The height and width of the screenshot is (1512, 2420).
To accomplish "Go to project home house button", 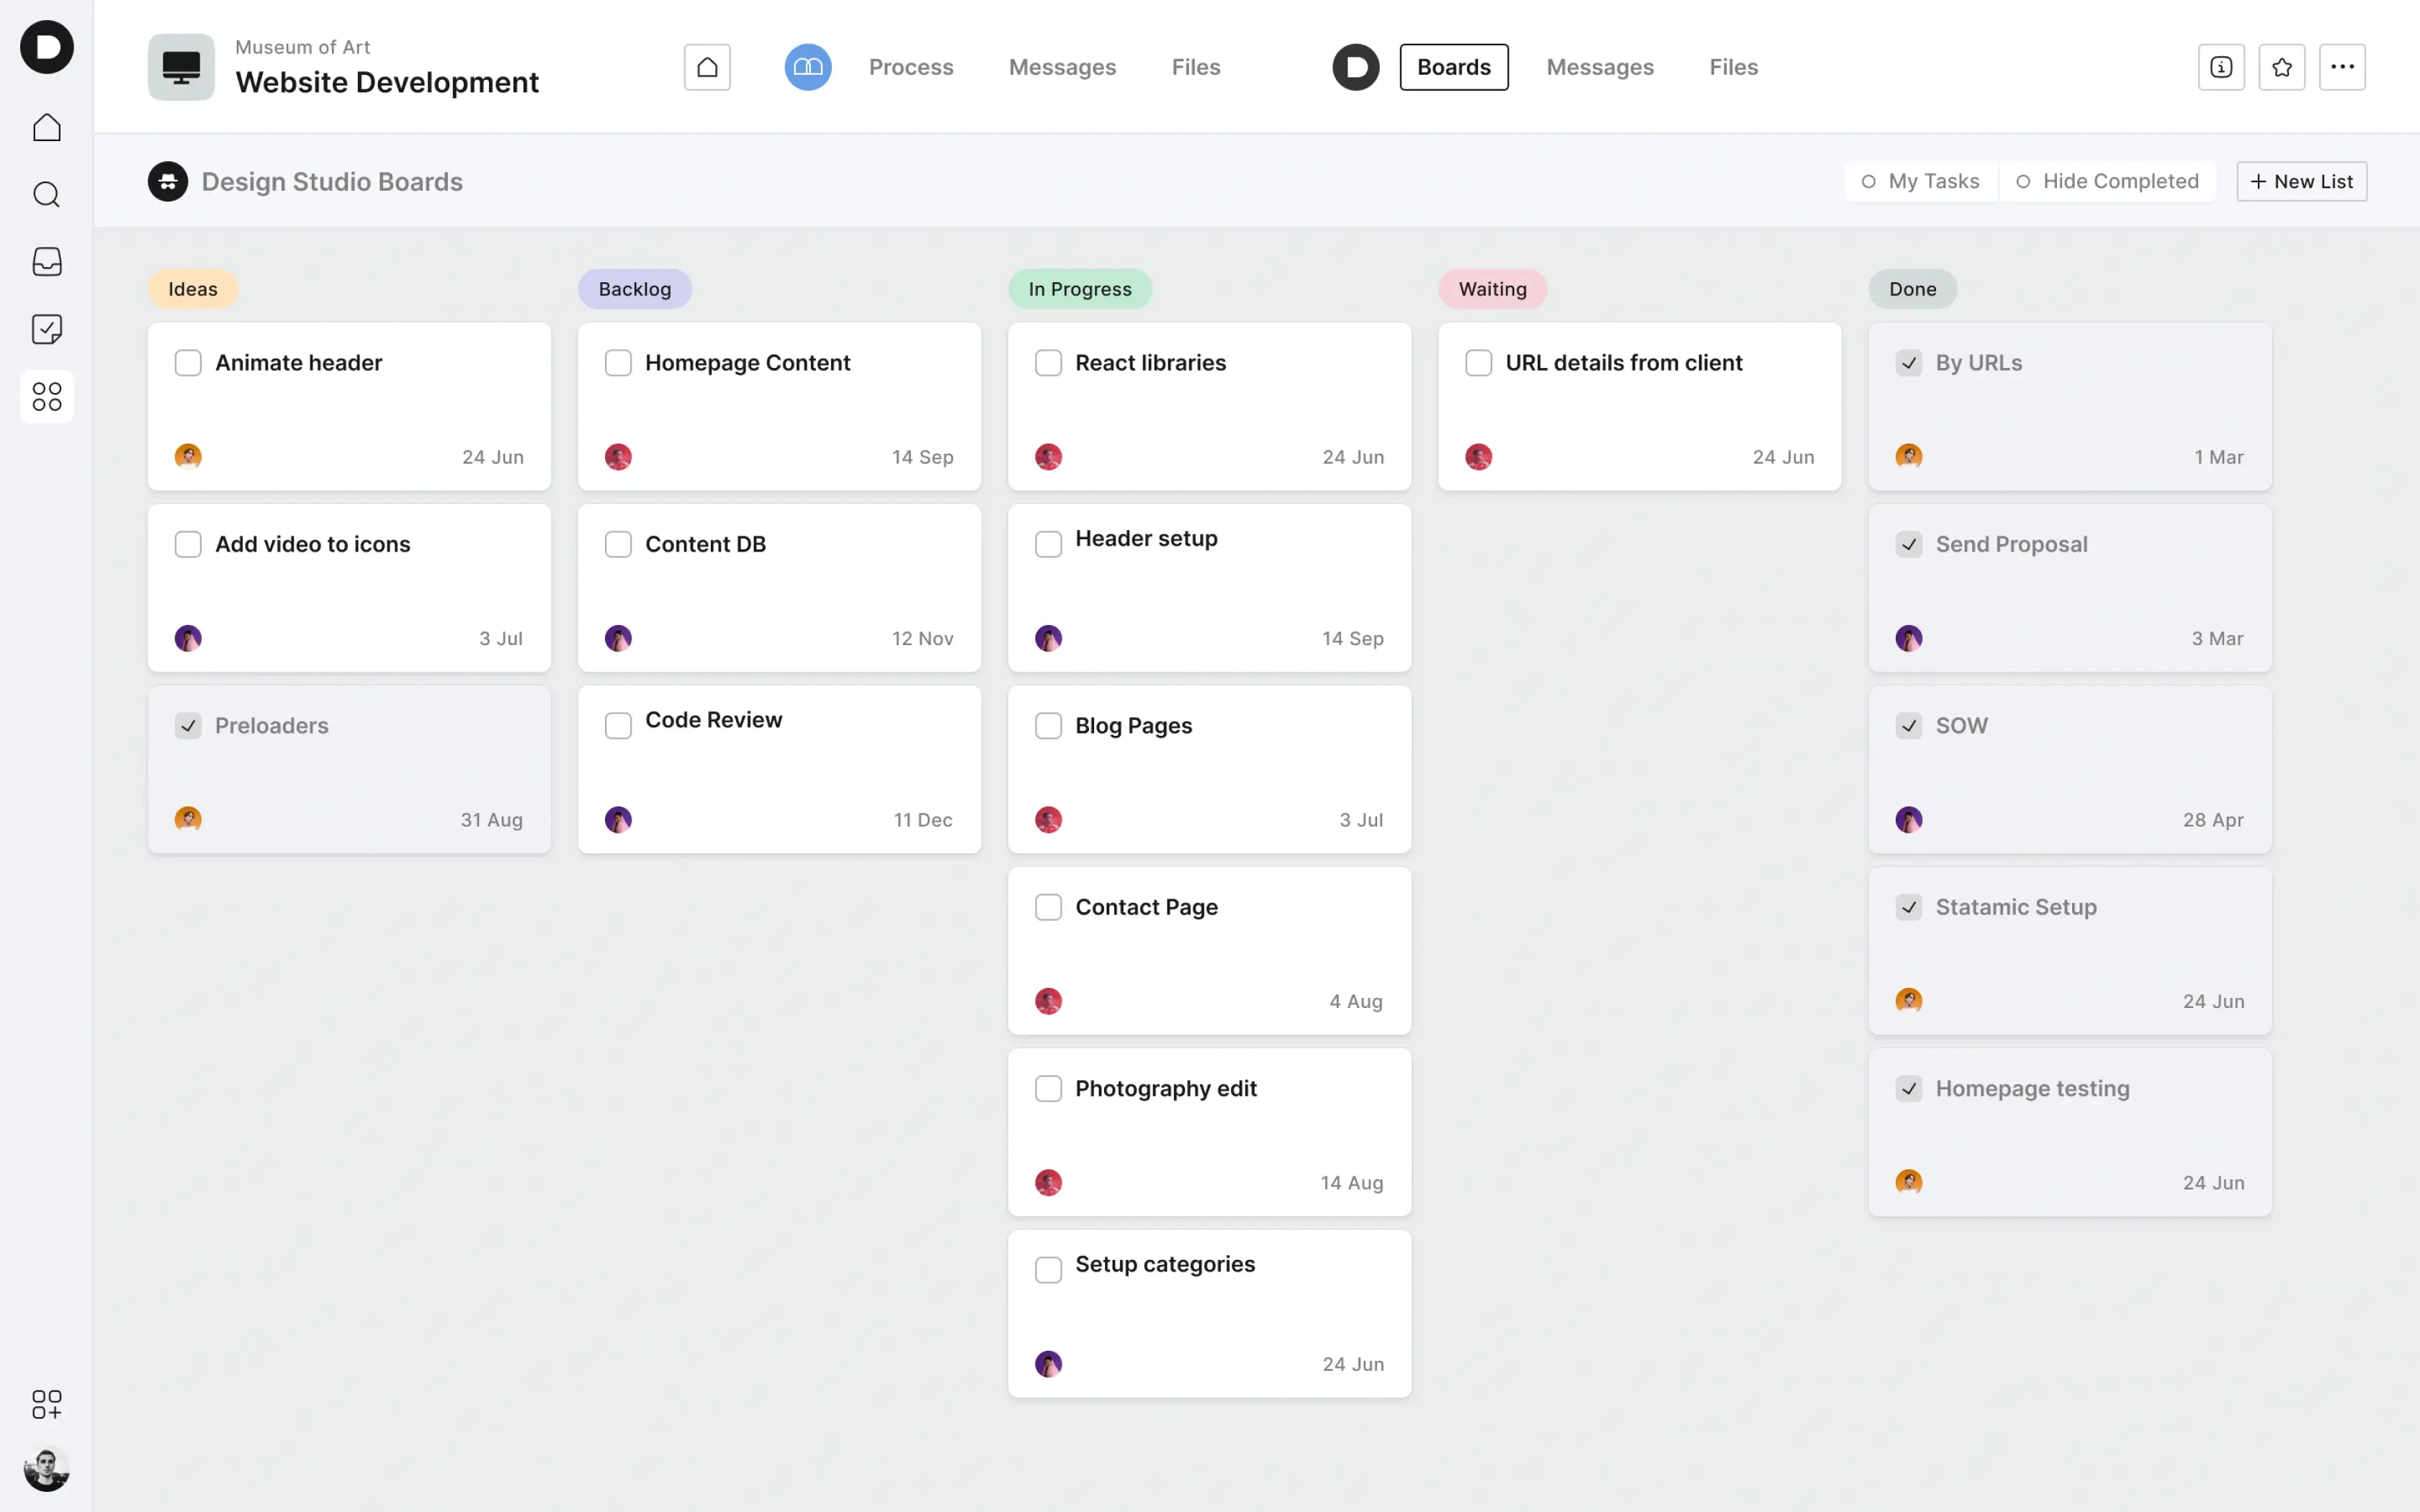I will [707, 67].
